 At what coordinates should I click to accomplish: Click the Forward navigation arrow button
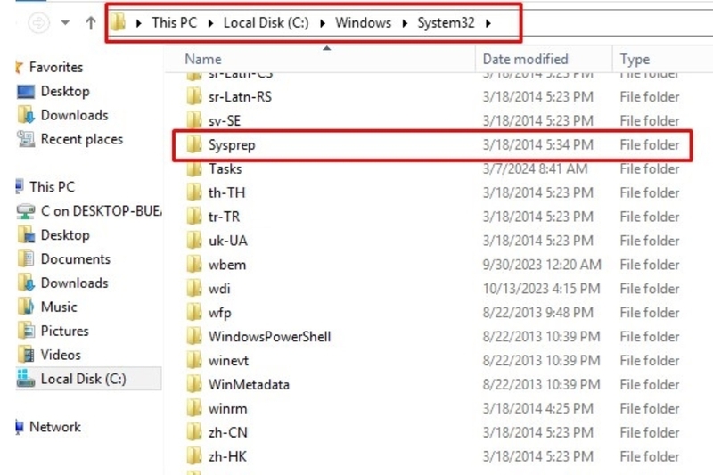(x=38, y=23)
